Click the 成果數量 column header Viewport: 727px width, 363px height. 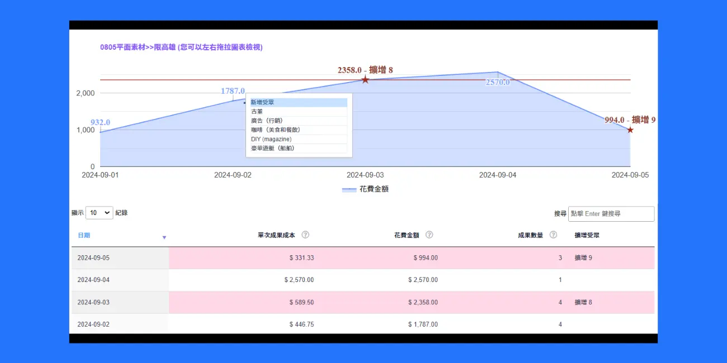pos(530,235)
